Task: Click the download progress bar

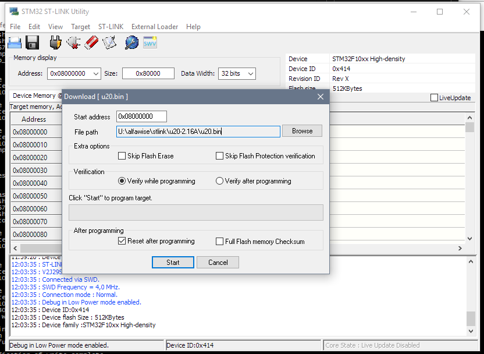Action: pyautogui.click(x=196, y=213)
